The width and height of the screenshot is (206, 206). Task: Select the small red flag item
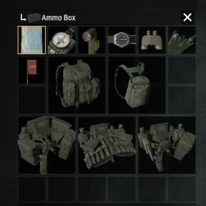pyautogui.click(x=32, y=70)
